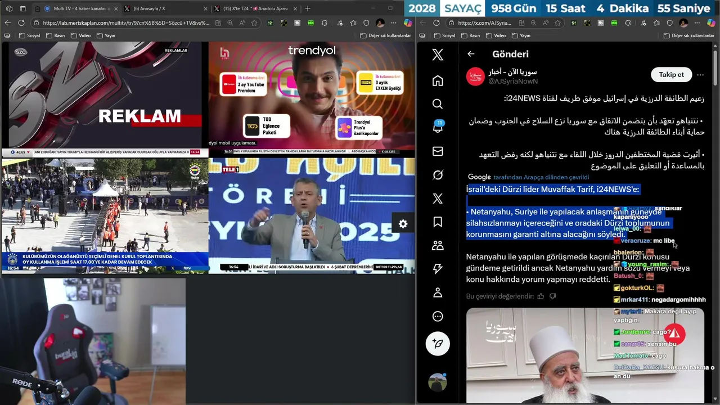720x405 pixels.
Task: Expand Diğer sık kullanılanlar in right window
Action: click(x=688, y=35)
